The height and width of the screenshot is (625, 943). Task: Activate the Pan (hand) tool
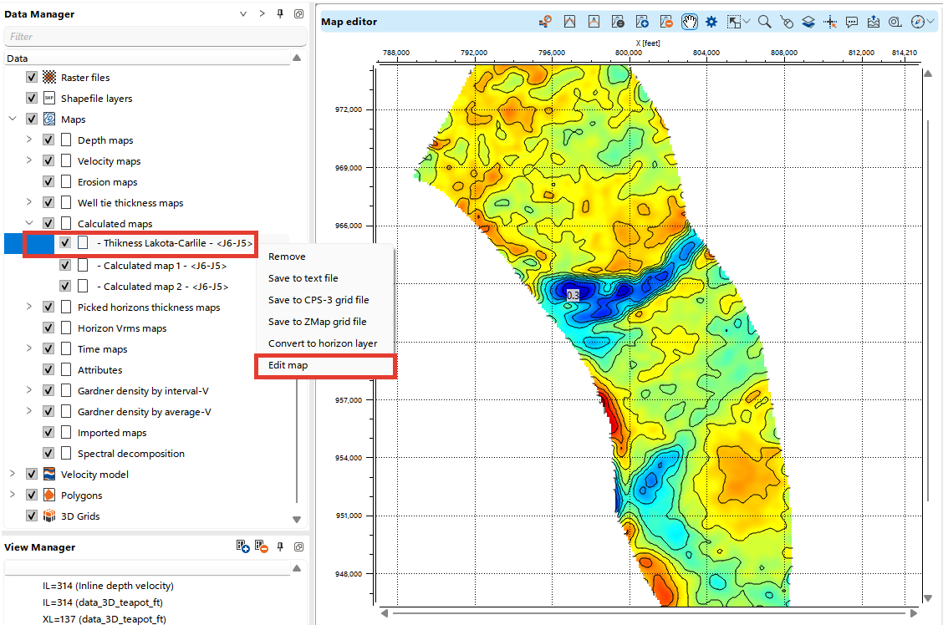[689, 22]
